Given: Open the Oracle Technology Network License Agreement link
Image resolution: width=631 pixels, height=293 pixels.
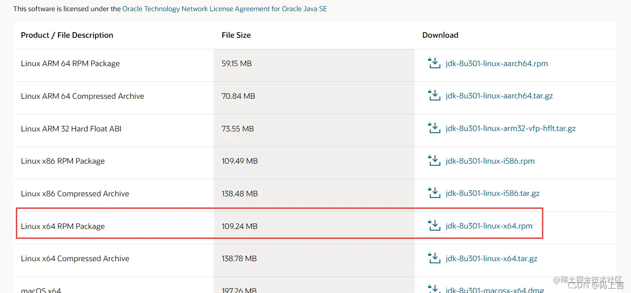Looking at the screenshot, I should click(x=225, y=9).
